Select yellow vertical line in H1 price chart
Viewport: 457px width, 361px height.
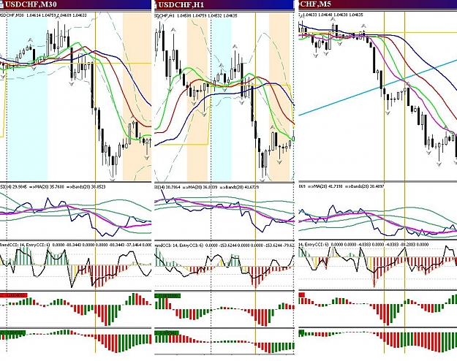pos(256,96)
